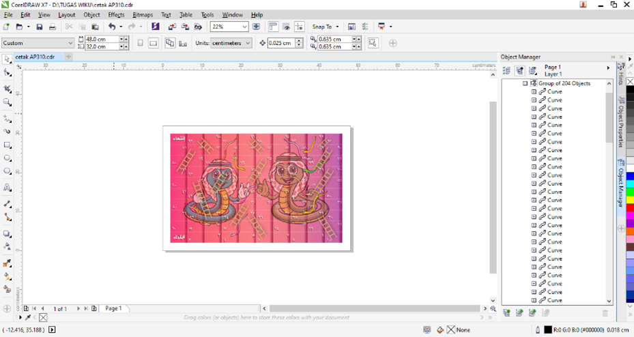
Task: Toggle Treat as filled option
Action: (x=373, y=43)
